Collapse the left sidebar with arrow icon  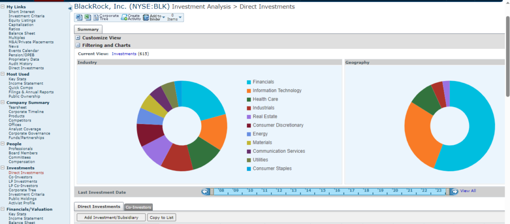coord(70,9)
